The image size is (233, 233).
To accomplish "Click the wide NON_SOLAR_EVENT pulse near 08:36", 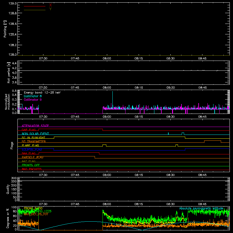I will click(x=183, y=134).
